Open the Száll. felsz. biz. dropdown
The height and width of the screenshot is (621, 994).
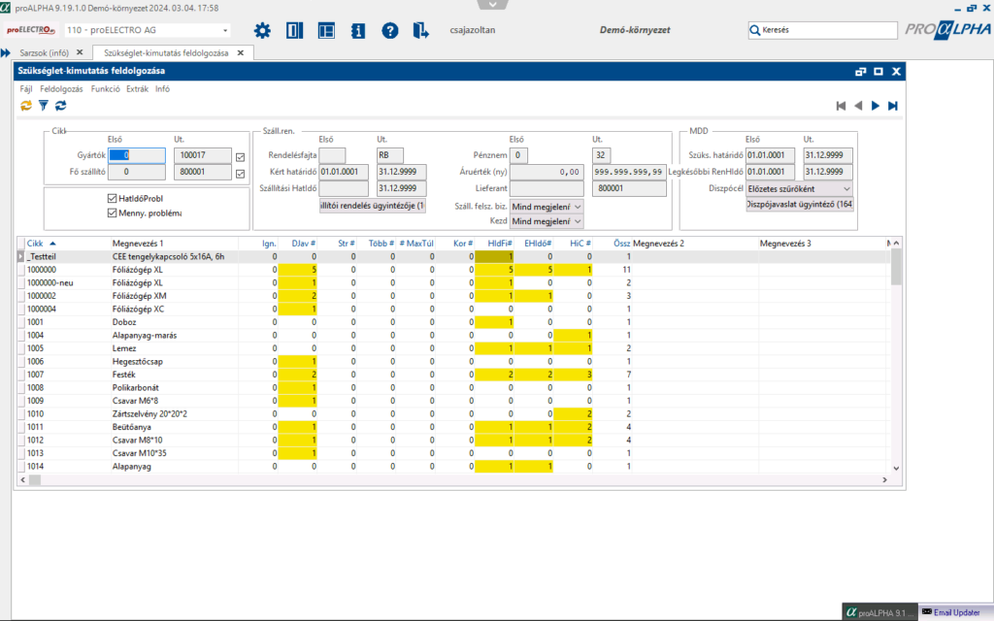click(x=578, y=207)
